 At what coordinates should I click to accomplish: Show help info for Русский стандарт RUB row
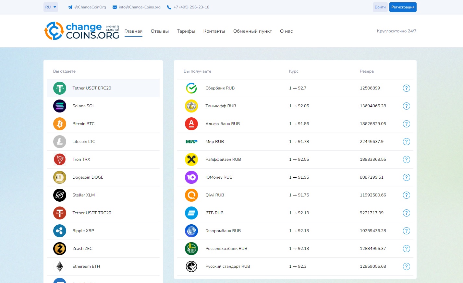[406, 266]
